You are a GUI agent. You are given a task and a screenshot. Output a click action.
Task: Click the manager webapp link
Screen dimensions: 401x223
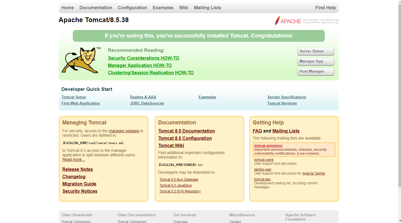tap(124, 131)
